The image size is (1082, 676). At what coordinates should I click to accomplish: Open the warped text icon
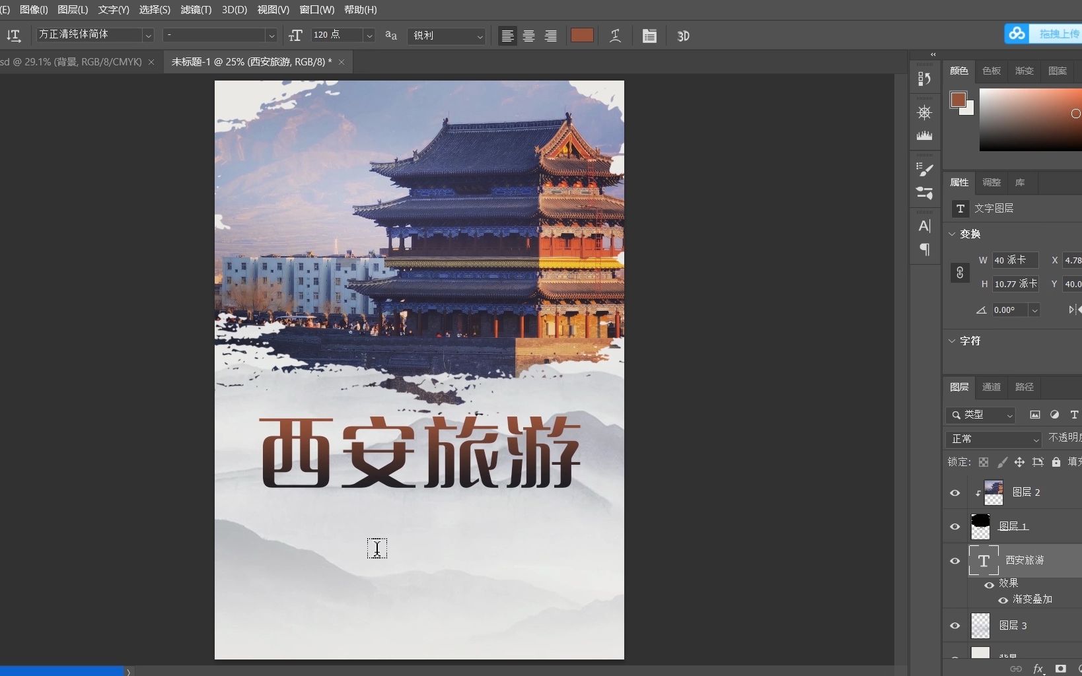616,36
